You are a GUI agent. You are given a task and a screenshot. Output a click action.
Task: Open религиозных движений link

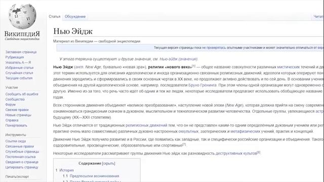pyautogui.click(x=146, y=125)
